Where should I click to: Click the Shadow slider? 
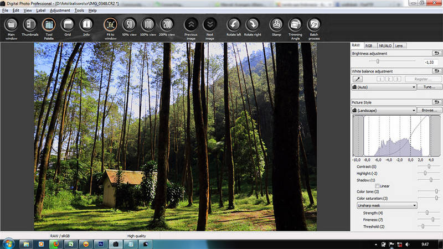click(428, 179)
